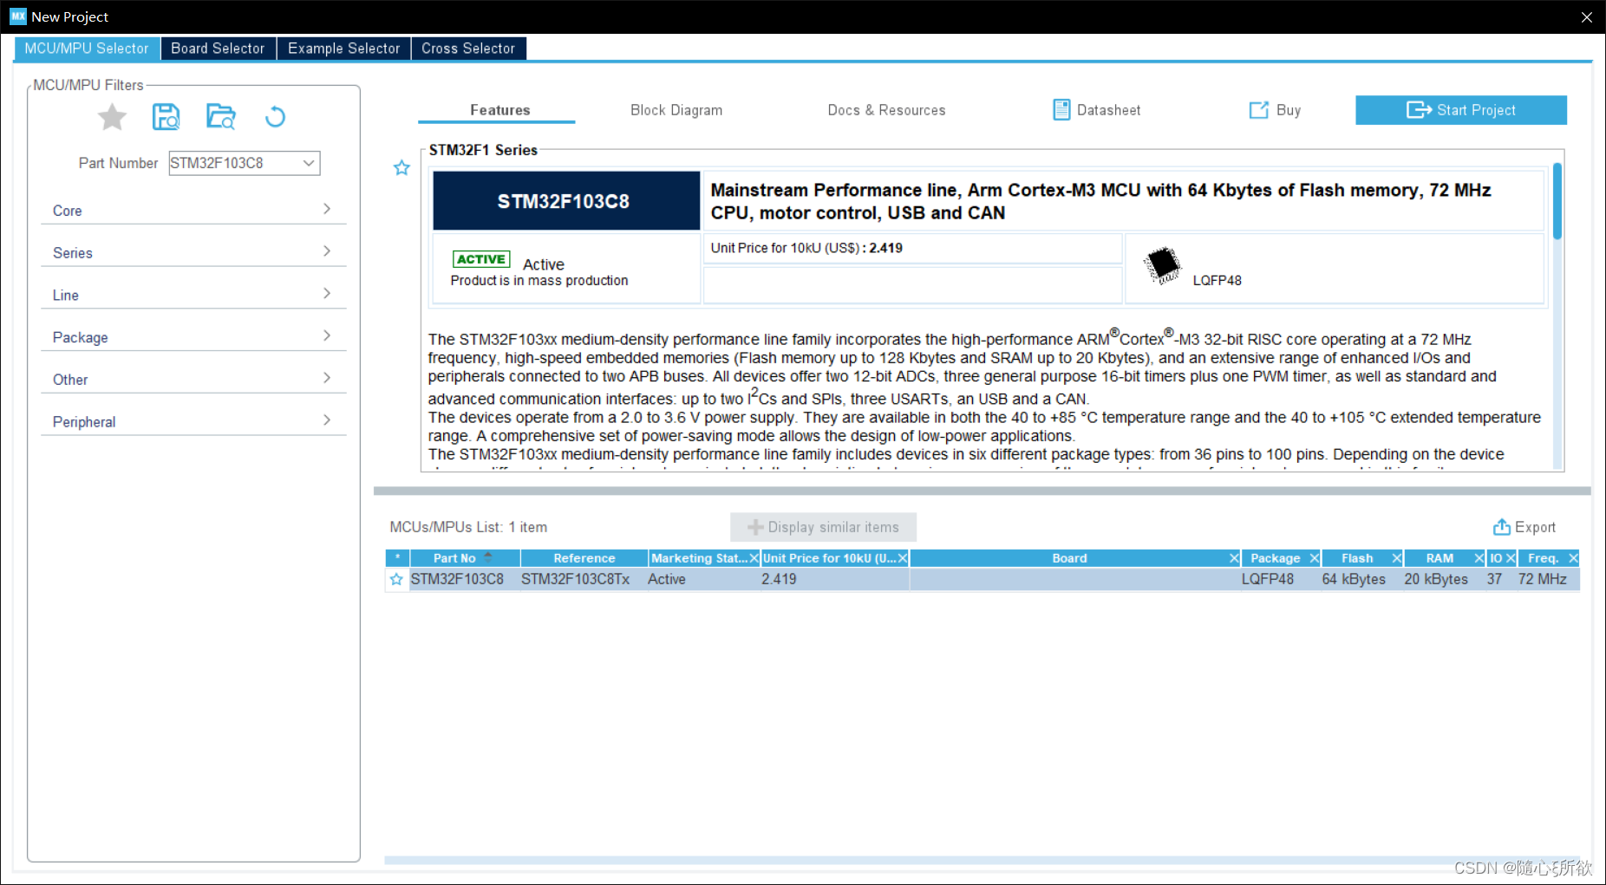
Task: Click the Start Project button
Action: (x=1461, y=110)
